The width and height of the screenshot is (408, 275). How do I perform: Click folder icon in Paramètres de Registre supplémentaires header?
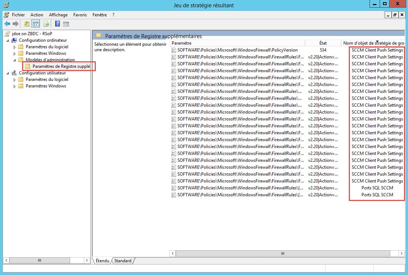[99, 35]
